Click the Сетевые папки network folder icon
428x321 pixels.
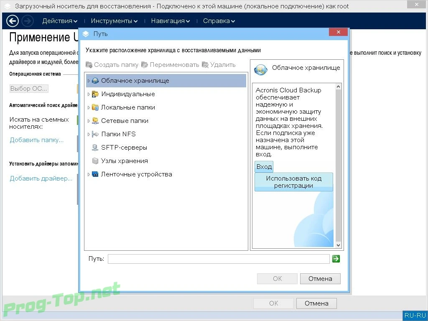95,121
